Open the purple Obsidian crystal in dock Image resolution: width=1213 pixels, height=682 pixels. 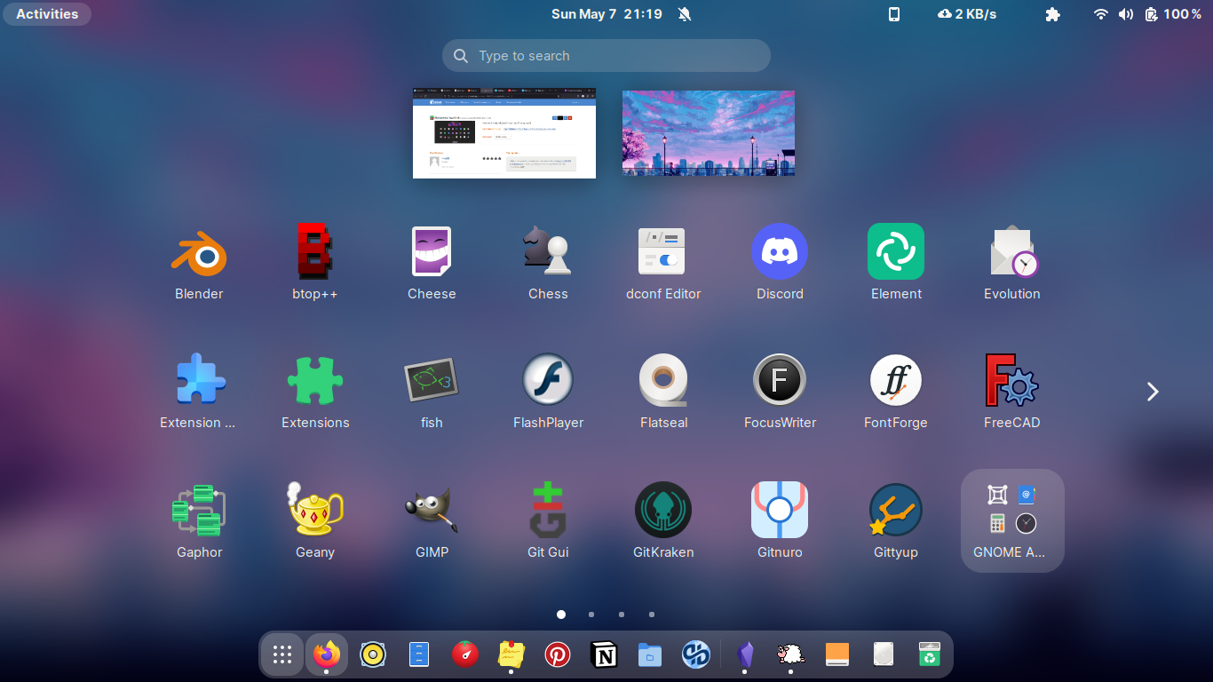pyautogui.click(x=745, y=655)
